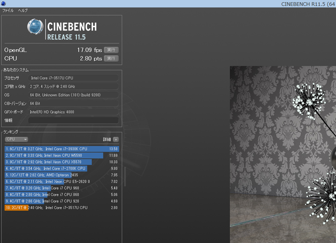Click the 17.09 fps OpenGL score
Image resolution: width=336 pixels, height=243 pixels.
coord(89,50)
